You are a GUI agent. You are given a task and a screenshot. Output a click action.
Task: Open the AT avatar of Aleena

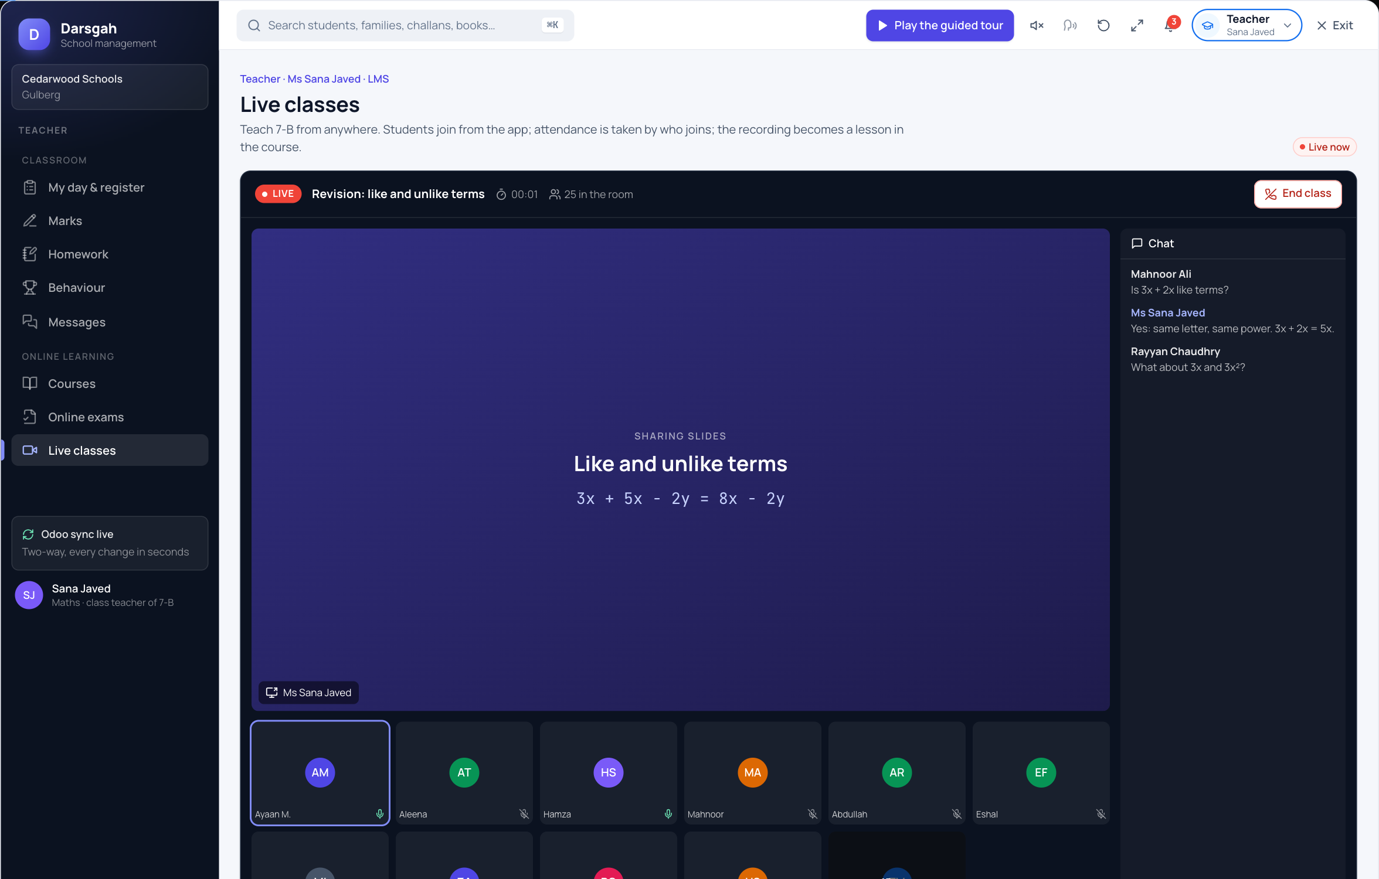[x=464, y=772]
